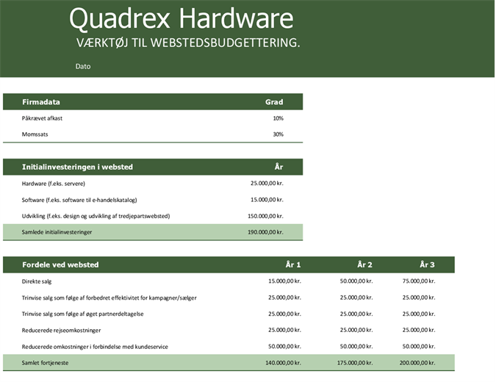The height and width of the screenshot is (382, 496).
Task: Click Samlet fortjeneste År 3 total 200.000,00 kr.
Action: point(417,363)
